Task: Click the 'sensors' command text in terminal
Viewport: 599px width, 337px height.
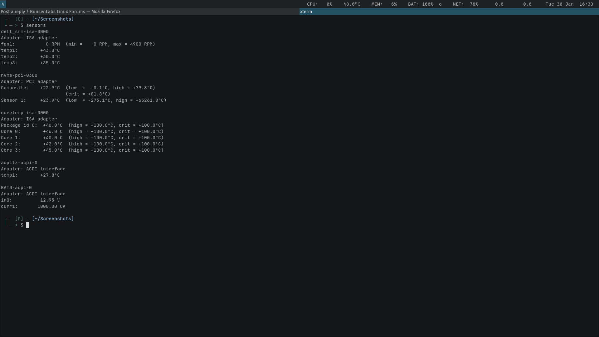Action: click(36, 25)
